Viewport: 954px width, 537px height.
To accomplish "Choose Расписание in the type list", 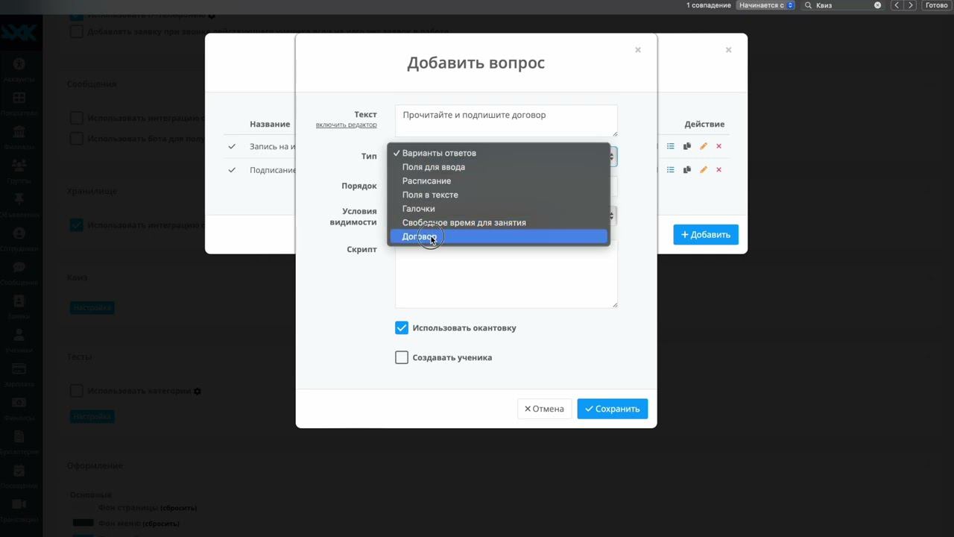I will [x=499, y=180].
